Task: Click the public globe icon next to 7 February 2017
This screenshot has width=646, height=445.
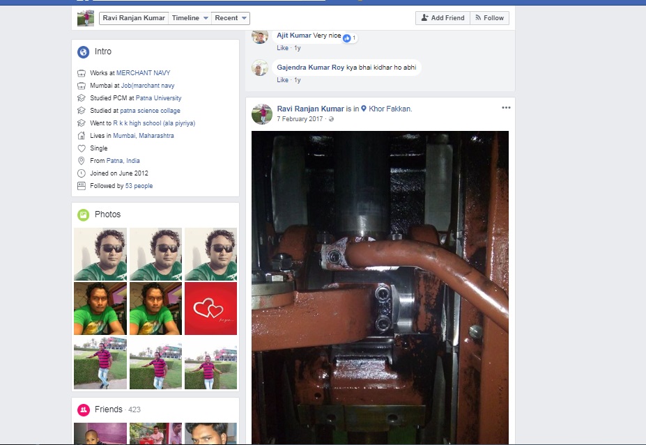Action: [x=331, y=119]
